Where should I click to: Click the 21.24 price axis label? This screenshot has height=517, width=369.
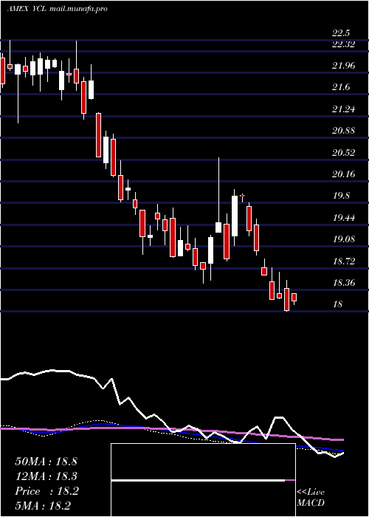pyautogui.click(x=343, y=109)
